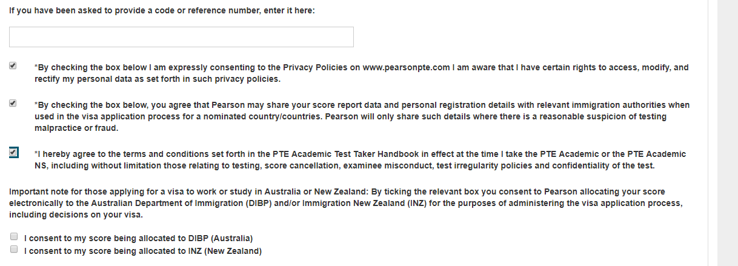Toggle the Test Taker Handbook terms checkbox
Image resolution: width=738 pixels, height=266 pixels.
(x=13, y=153)
